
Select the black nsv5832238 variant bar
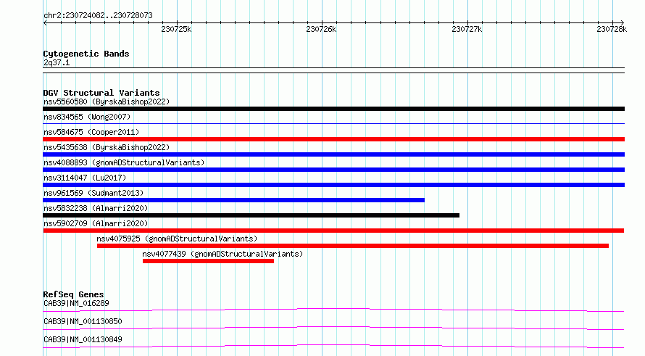(x=251, y=215)
